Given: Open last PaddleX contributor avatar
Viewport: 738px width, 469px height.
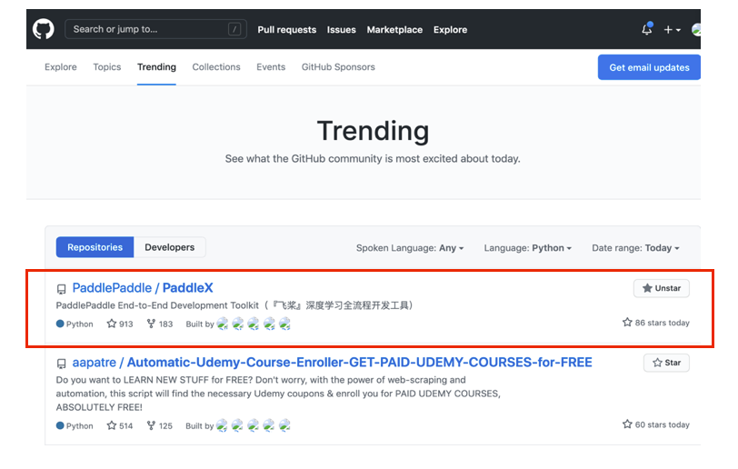Looking at the screenshot, I should coord(284,324).
